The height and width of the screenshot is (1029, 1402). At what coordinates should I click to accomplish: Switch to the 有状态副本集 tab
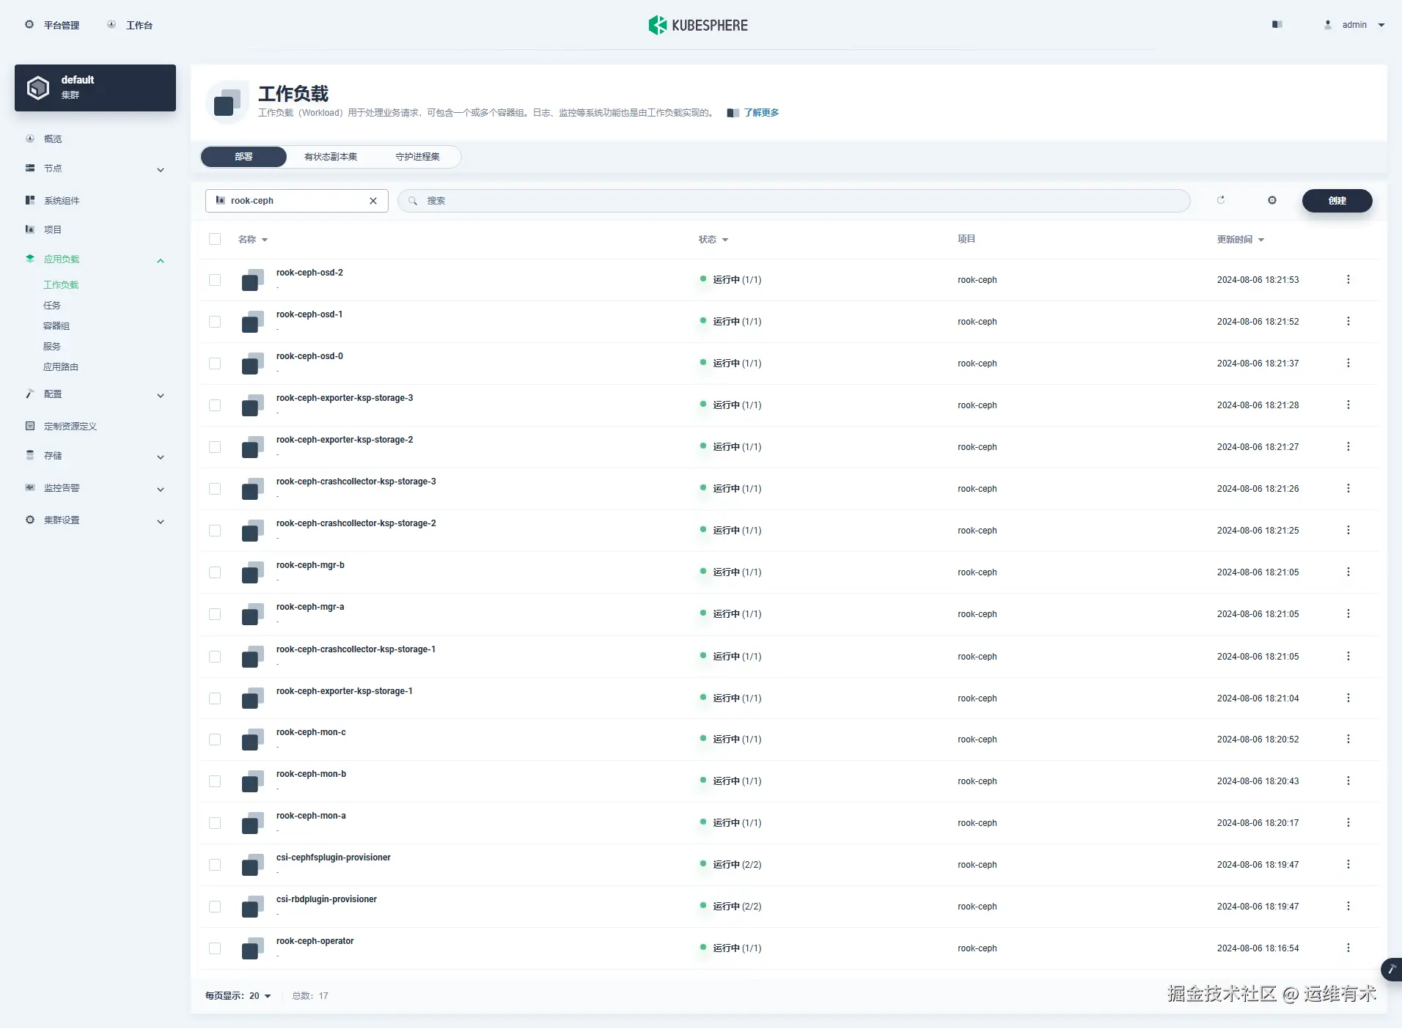pos(331,157)
